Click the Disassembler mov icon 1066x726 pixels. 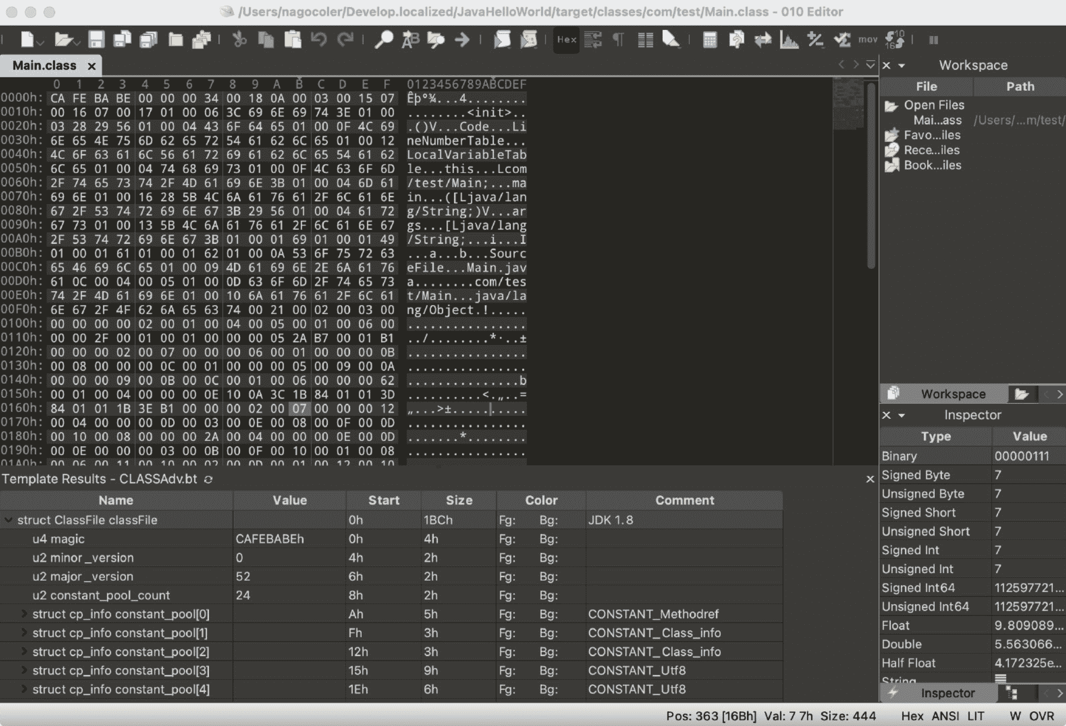(868, 40)
